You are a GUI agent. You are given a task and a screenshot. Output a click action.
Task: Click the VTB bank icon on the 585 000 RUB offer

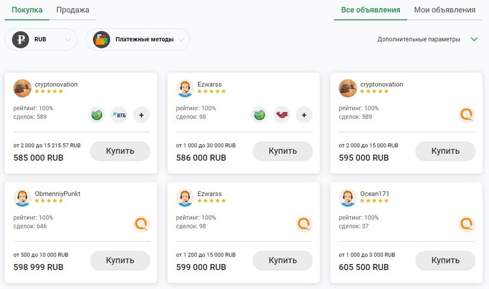tap(118, 115)
